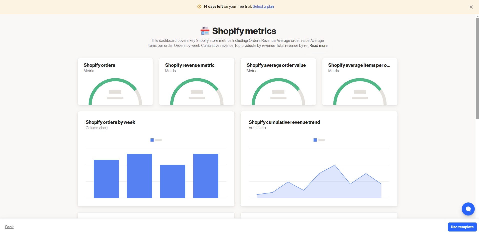
Task: Click the trial warning clock icon
Action: pyautogui.click(x=199, y=7)
